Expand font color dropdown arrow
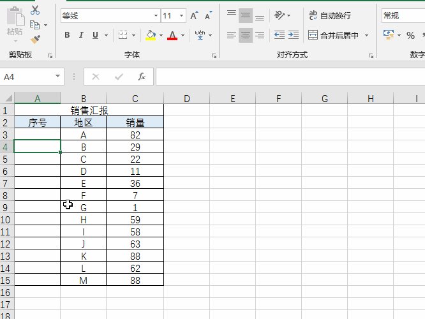The image size is (425, 319). click(183, 35)
